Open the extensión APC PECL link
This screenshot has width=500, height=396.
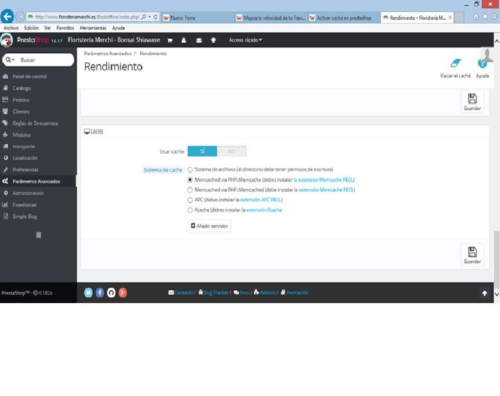click(x=261, y=200)
